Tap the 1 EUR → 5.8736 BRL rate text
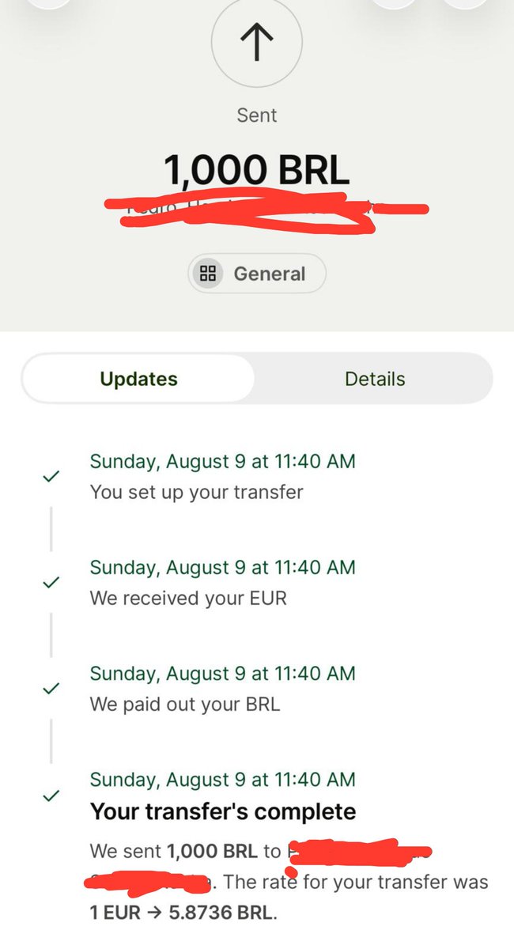This screenshot has width=514, height=949. (x=183, y=911)
